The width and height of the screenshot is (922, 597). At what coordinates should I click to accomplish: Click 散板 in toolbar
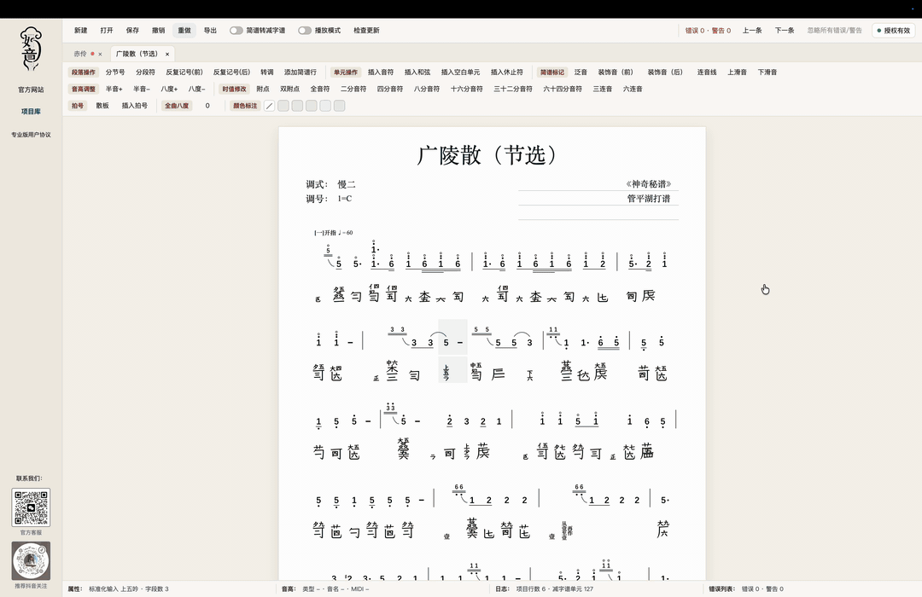point(102,106)
